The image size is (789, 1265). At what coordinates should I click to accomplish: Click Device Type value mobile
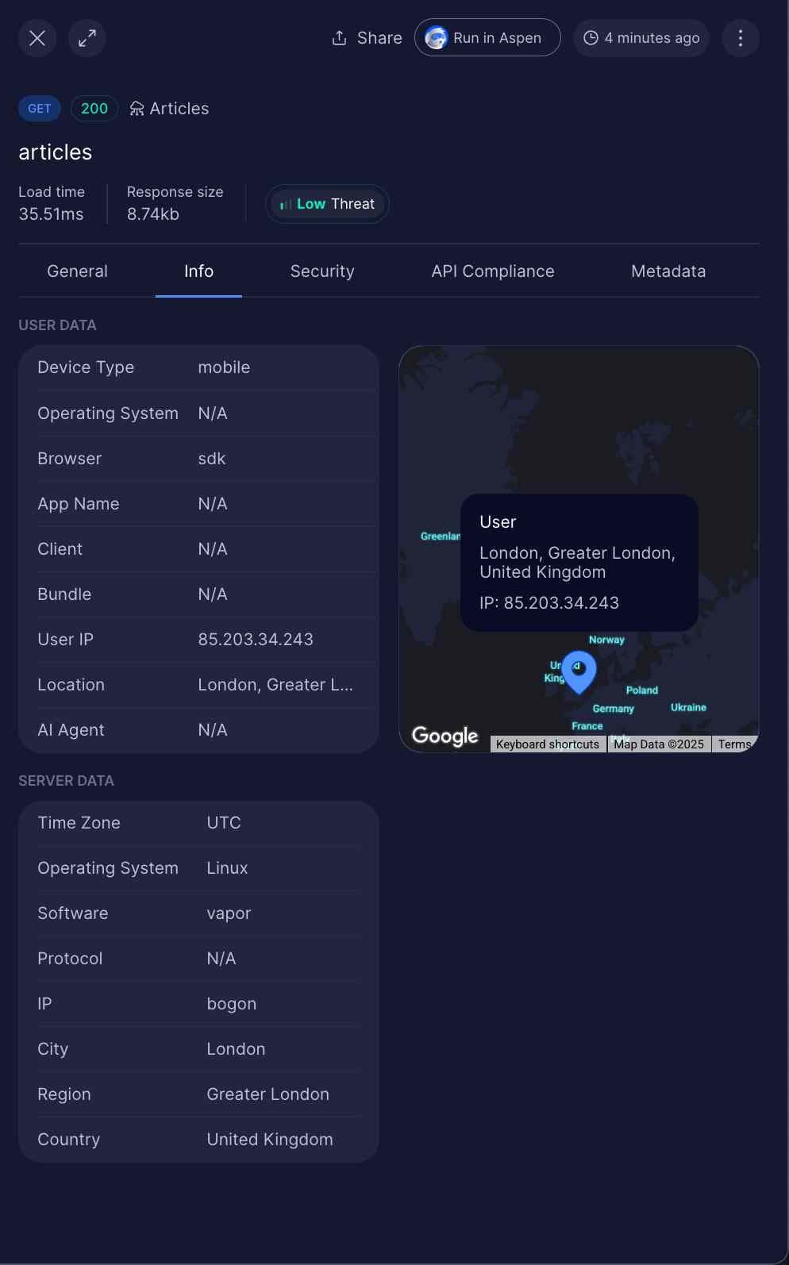(224, 367)
